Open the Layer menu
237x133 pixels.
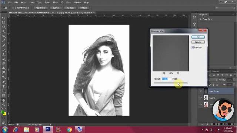click(32, 3)
